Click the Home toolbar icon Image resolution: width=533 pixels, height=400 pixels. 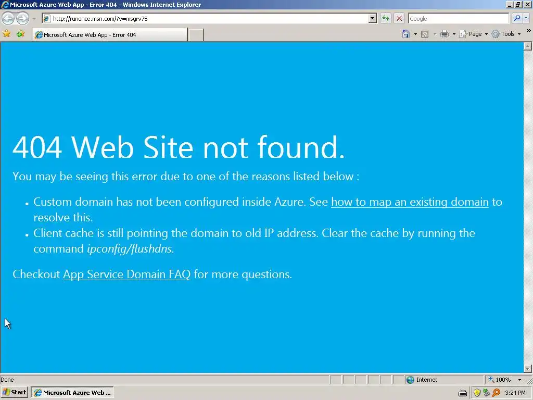(406, 34)
